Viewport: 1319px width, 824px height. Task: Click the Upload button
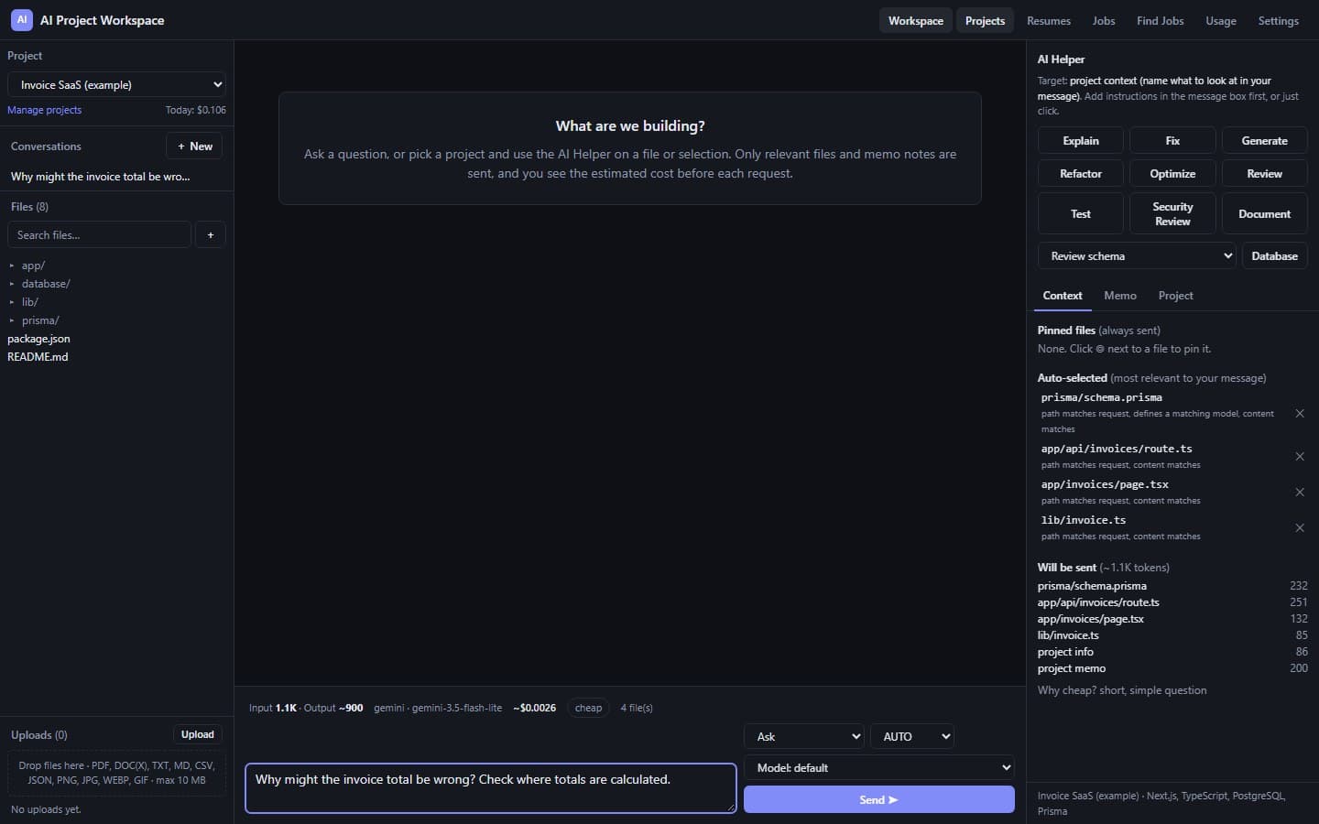point(197,734)
